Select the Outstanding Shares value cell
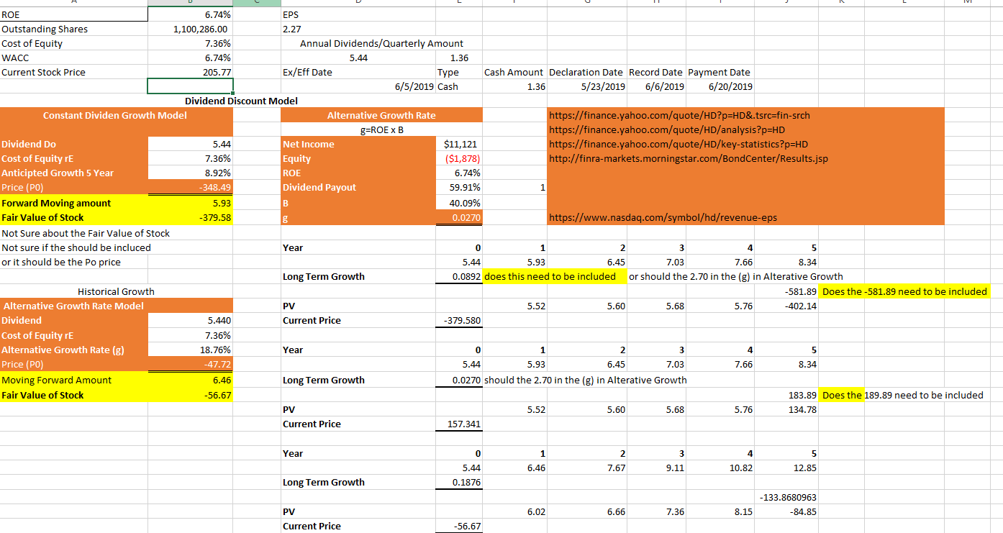The image size is (1003, 533). (191, 29)
